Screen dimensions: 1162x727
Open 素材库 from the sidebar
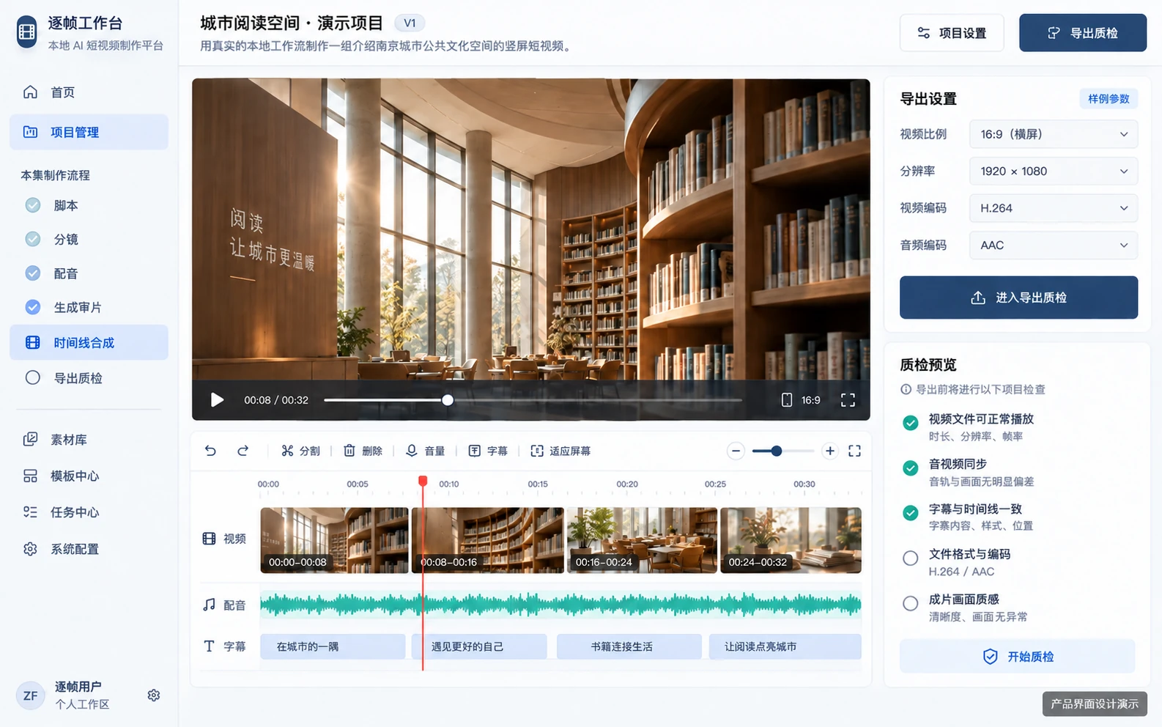(x=89, y=440)
